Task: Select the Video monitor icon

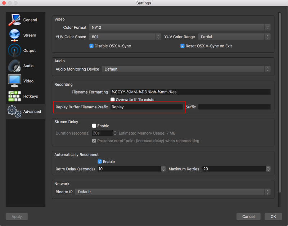Action: [14, 81]
